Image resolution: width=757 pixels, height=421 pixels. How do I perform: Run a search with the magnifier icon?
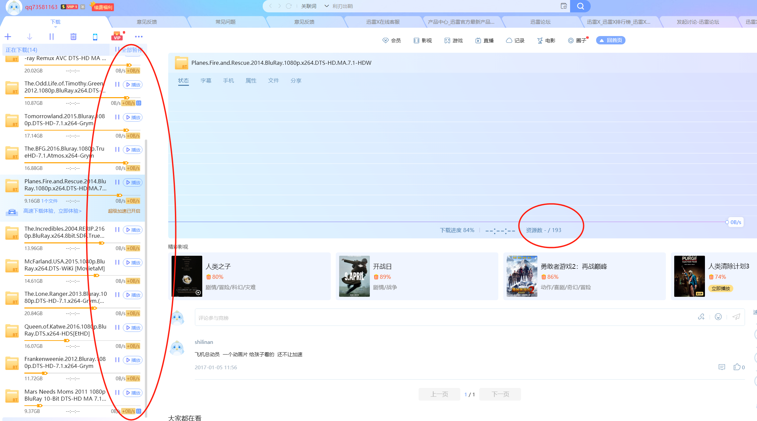click(x=580, y=6)
